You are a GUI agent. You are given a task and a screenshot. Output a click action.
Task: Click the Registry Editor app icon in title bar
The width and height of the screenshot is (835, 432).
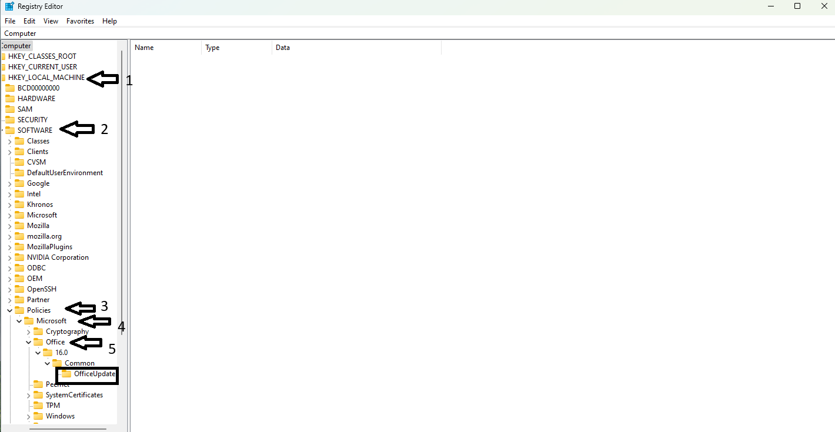pos(9,6)
